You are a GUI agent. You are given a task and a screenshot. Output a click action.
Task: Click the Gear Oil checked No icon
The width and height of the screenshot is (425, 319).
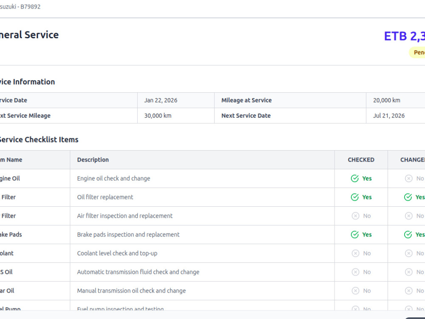pyautogui.click(x=355, y=291)
